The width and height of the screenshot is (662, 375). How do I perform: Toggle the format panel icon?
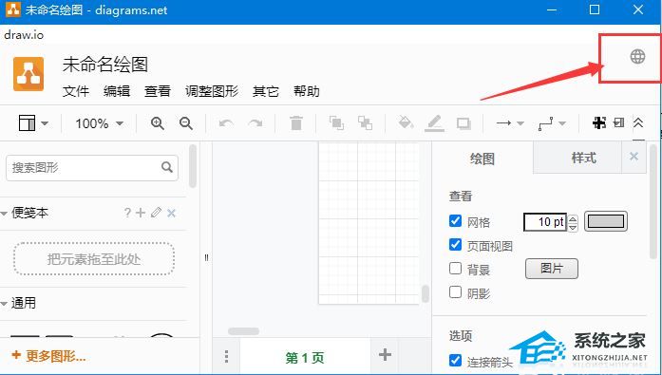coord(619,122)
